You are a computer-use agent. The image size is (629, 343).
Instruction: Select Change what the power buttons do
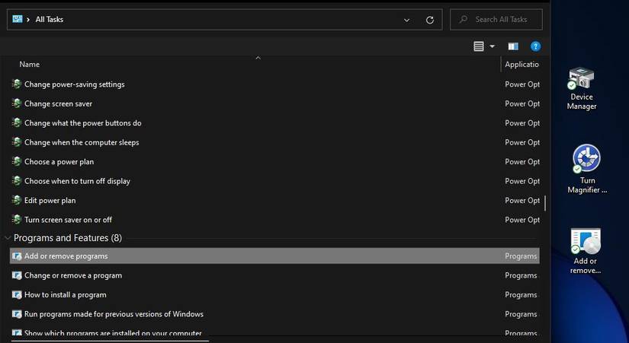click(82, 123)
